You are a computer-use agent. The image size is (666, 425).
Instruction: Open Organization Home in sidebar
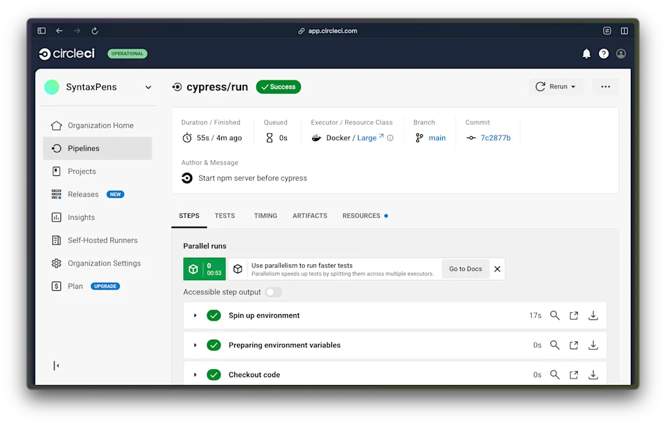coord(98,126)
